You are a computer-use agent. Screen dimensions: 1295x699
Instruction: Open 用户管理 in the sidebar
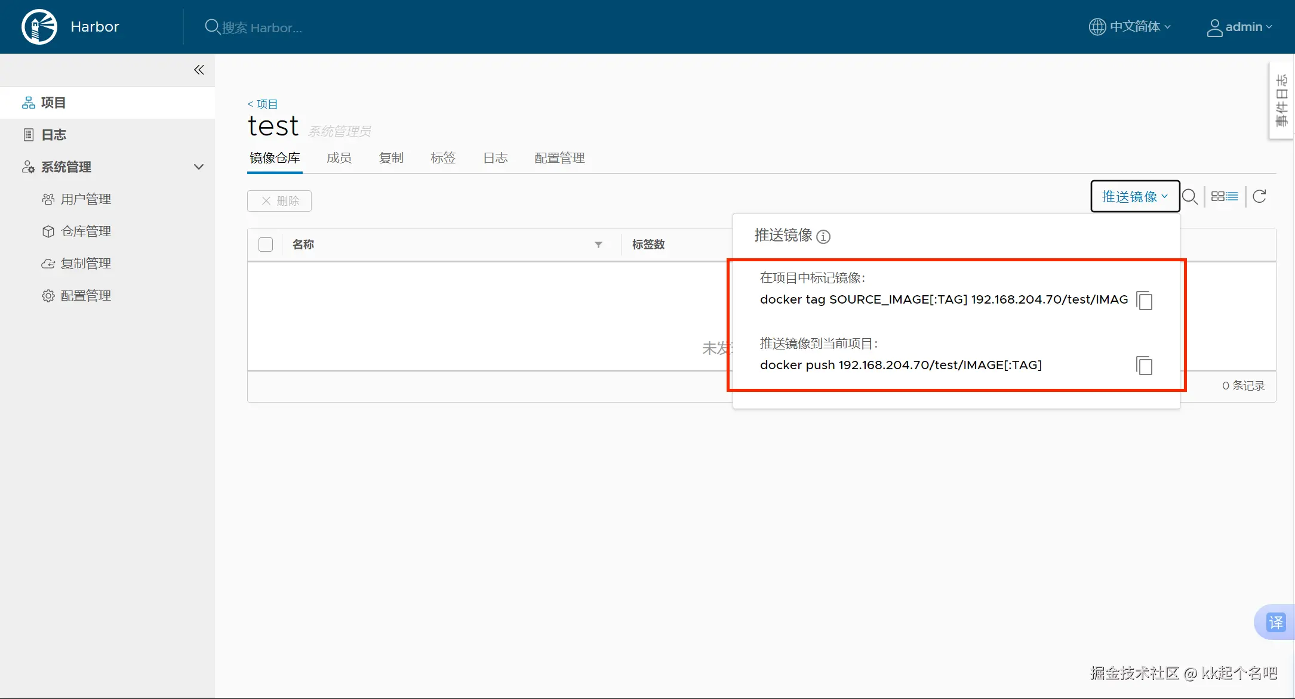[85, 199]
